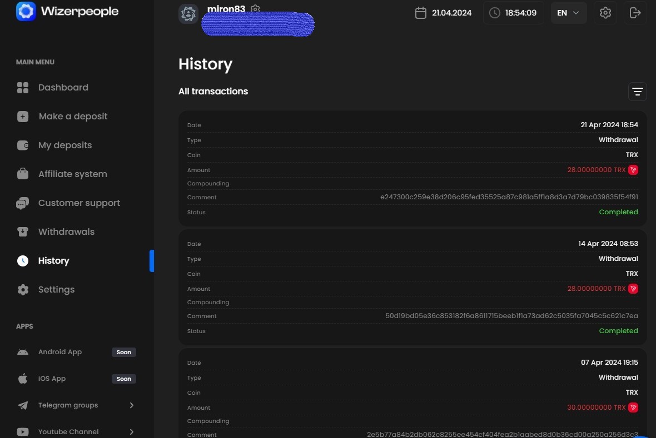
Task: Click the Android App robot icon
Action: point(23,352)
